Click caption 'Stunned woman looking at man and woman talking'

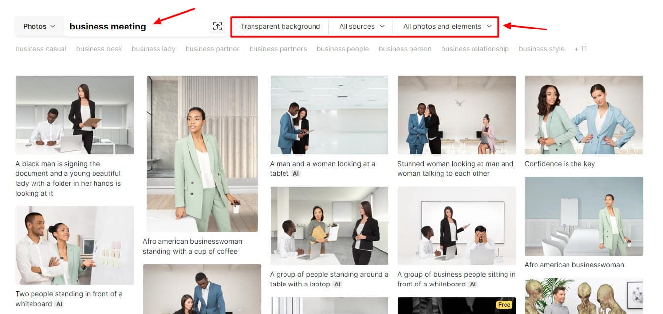455,169
